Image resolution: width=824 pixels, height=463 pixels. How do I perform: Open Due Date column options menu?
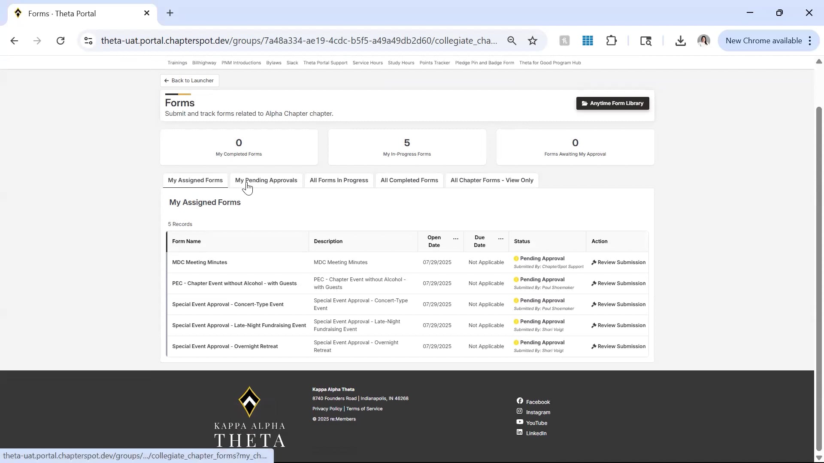[501, 238]
